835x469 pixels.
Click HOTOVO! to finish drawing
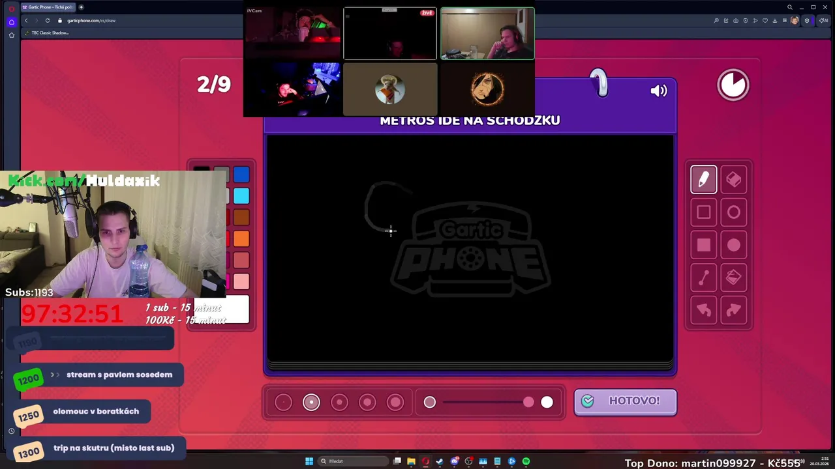[x=625, y=401]
